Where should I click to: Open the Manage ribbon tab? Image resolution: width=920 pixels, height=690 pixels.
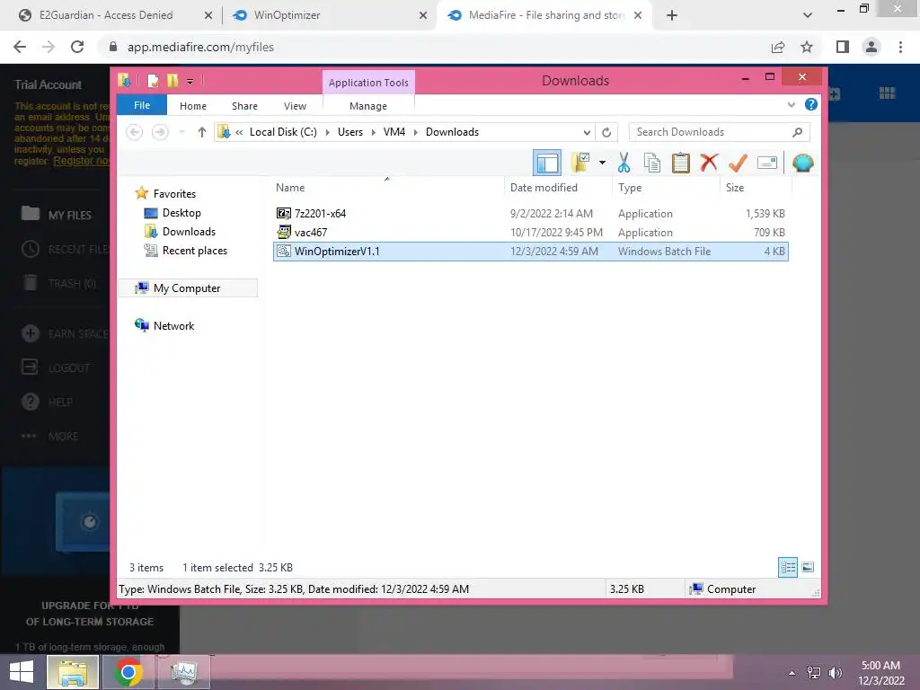pos(367,106)
